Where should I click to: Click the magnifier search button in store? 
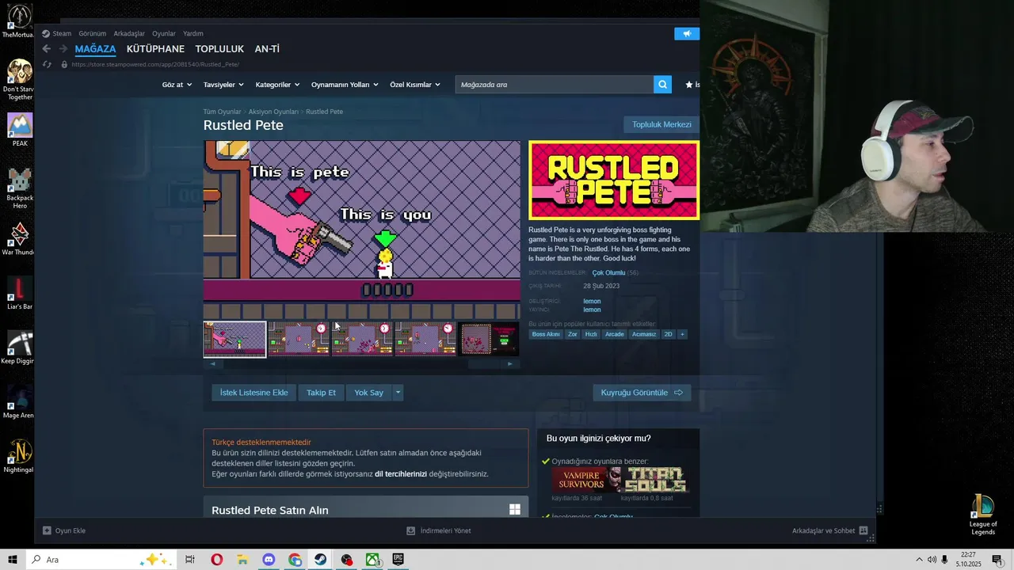[x=662, y=85]
